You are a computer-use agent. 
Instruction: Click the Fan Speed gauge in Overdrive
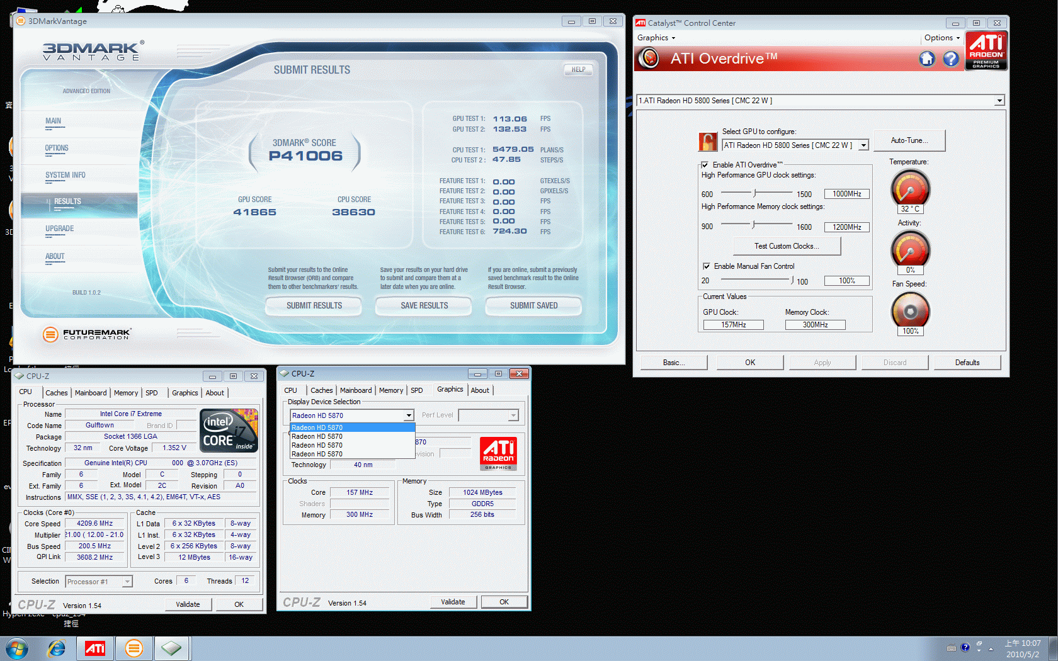pyautogui.click(x=910, y=311)
